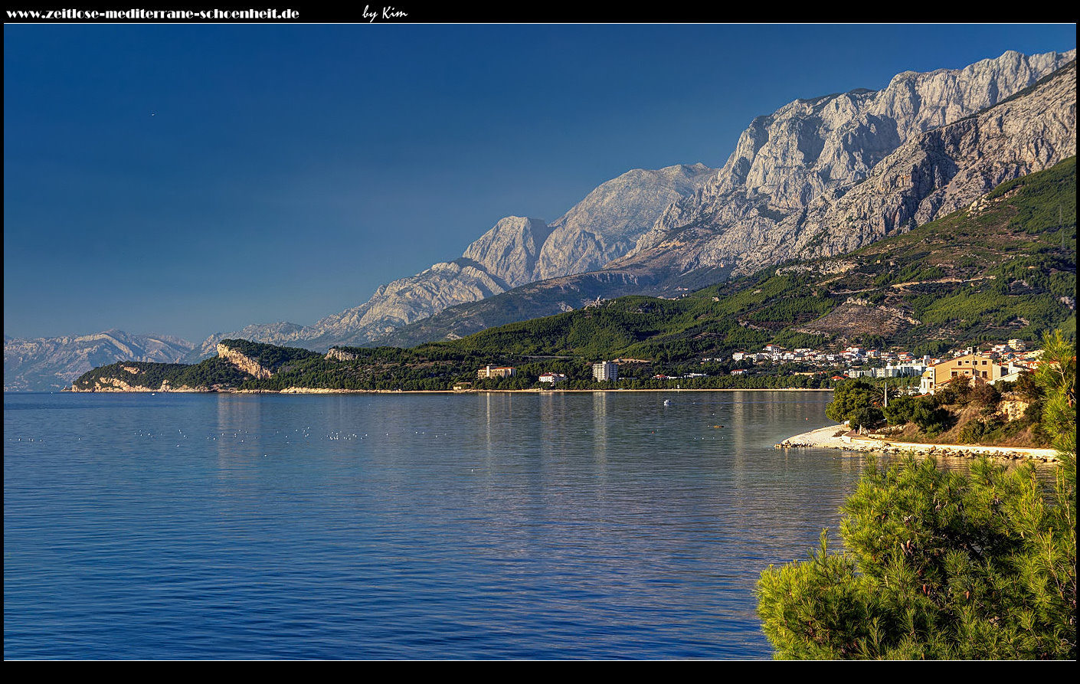Click the 'by Kim' signature text

pyautogui.click(x=385, y=13)
